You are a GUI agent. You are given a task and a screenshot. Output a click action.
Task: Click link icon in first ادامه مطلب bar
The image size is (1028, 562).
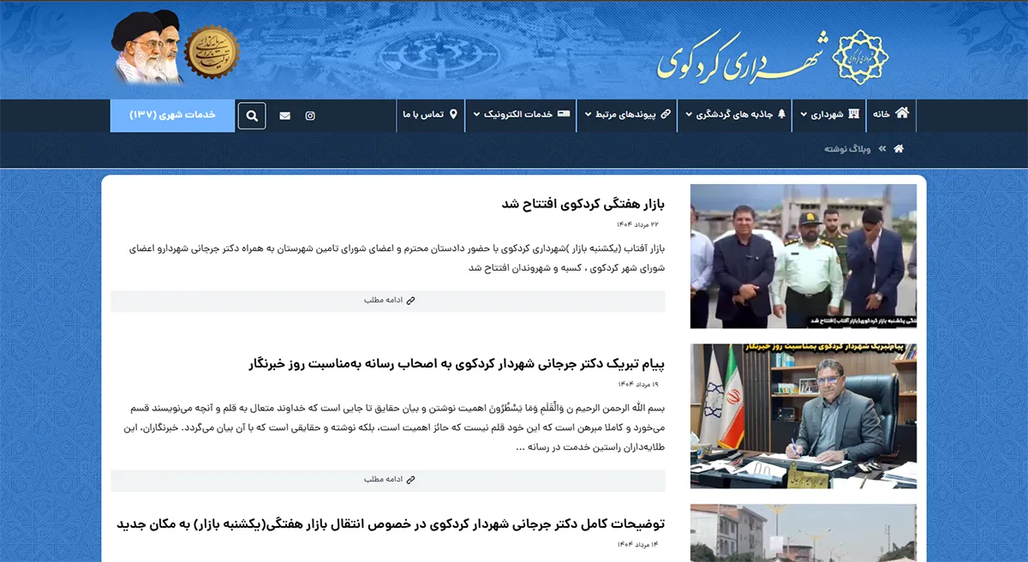[x=411, y=301]
